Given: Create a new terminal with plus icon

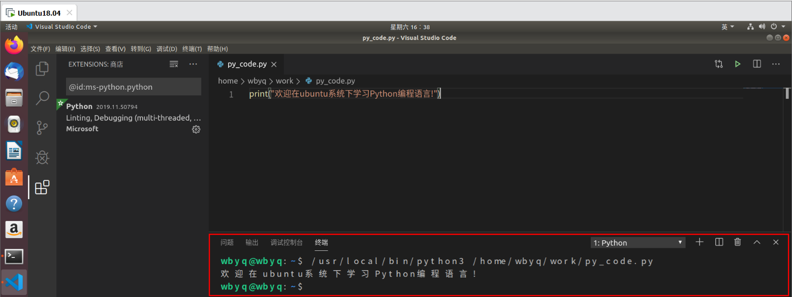Looking at the screenshot, I should pyautogui.click(x=700, y=242).
